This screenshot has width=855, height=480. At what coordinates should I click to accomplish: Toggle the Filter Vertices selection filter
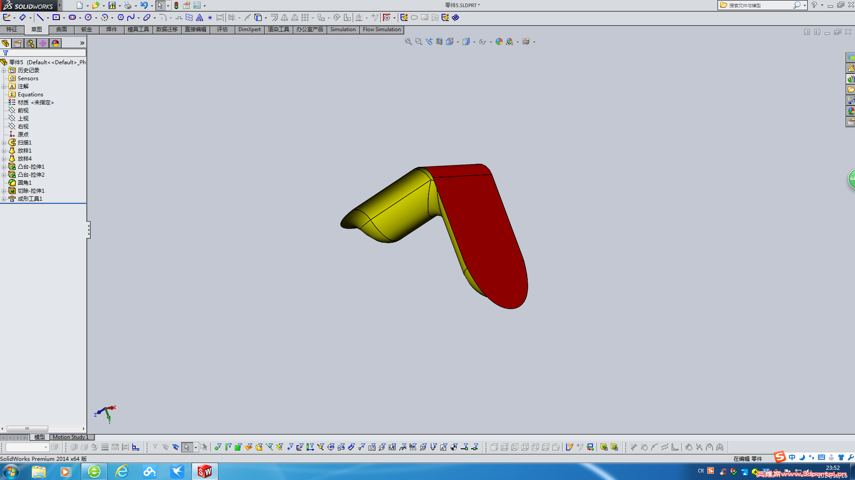217,447
